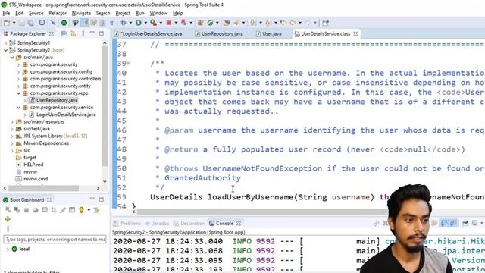
Task: Click the Boot Dashboard open browser globe icon
Action: point(36,210)
